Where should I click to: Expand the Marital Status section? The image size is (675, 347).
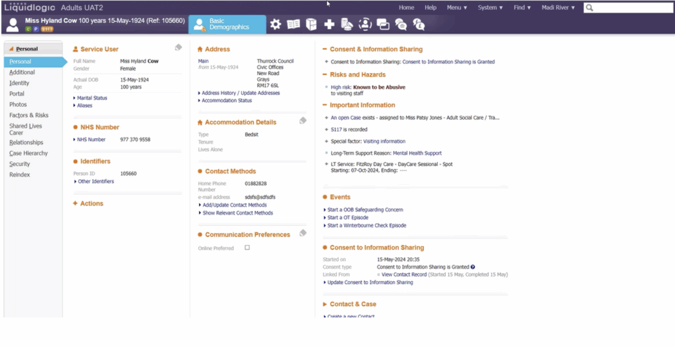[x=90, y=98]
